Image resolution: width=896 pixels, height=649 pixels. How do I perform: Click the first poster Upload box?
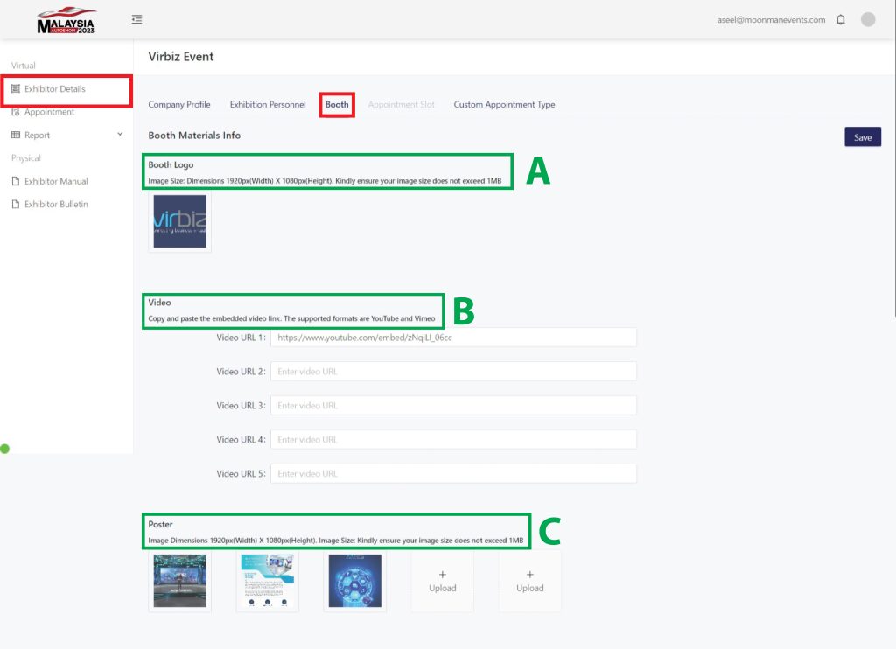442,581
